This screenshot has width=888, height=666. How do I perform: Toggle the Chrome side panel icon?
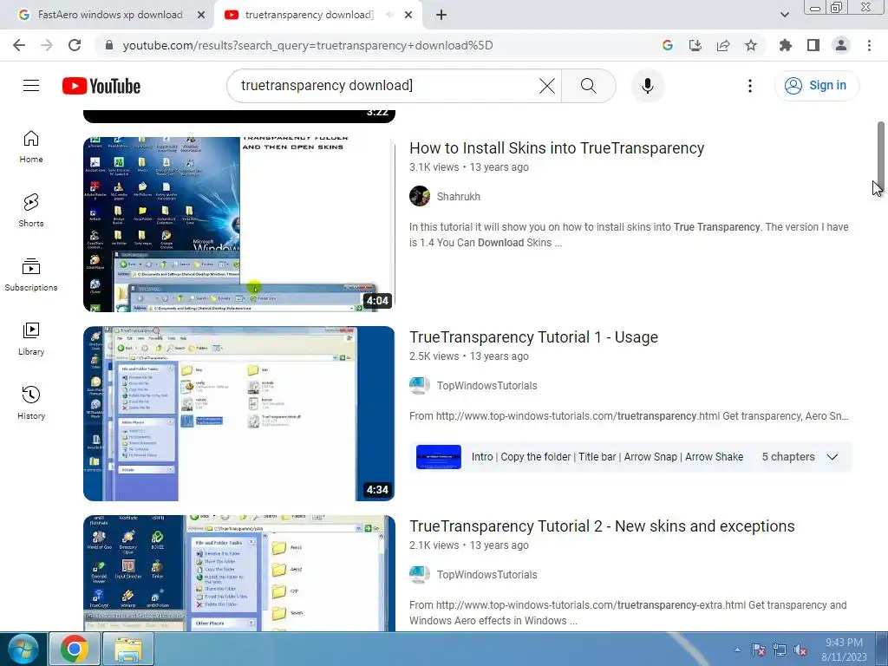(x=813, y=45)
